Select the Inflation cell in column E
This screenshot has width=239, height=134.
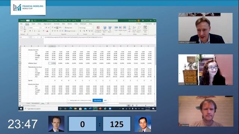pyautogui.click(x=52, y=63)
